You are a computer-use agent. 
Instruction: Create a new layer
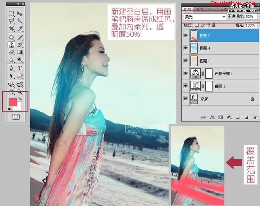click(x=246, y=117)
